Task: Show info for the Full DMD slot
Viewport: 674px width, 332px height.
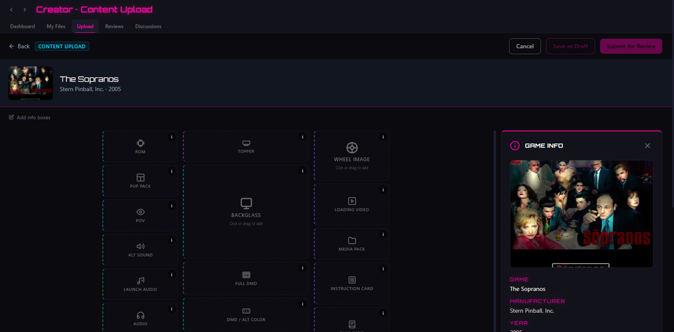Action: pyautogui.click(x=302, y=269)
